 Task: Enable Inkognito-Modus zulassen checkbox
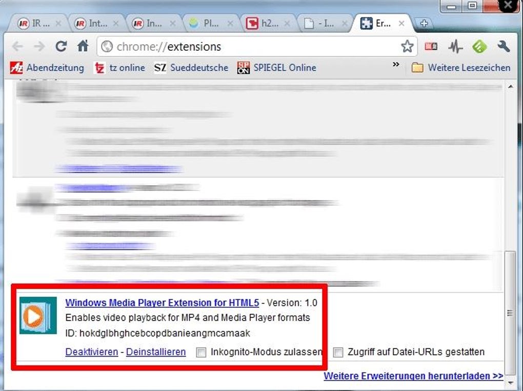coord(201,353)
